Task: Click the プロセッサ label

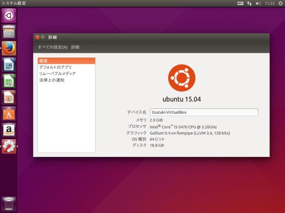Action: click(x=137, y=126)
